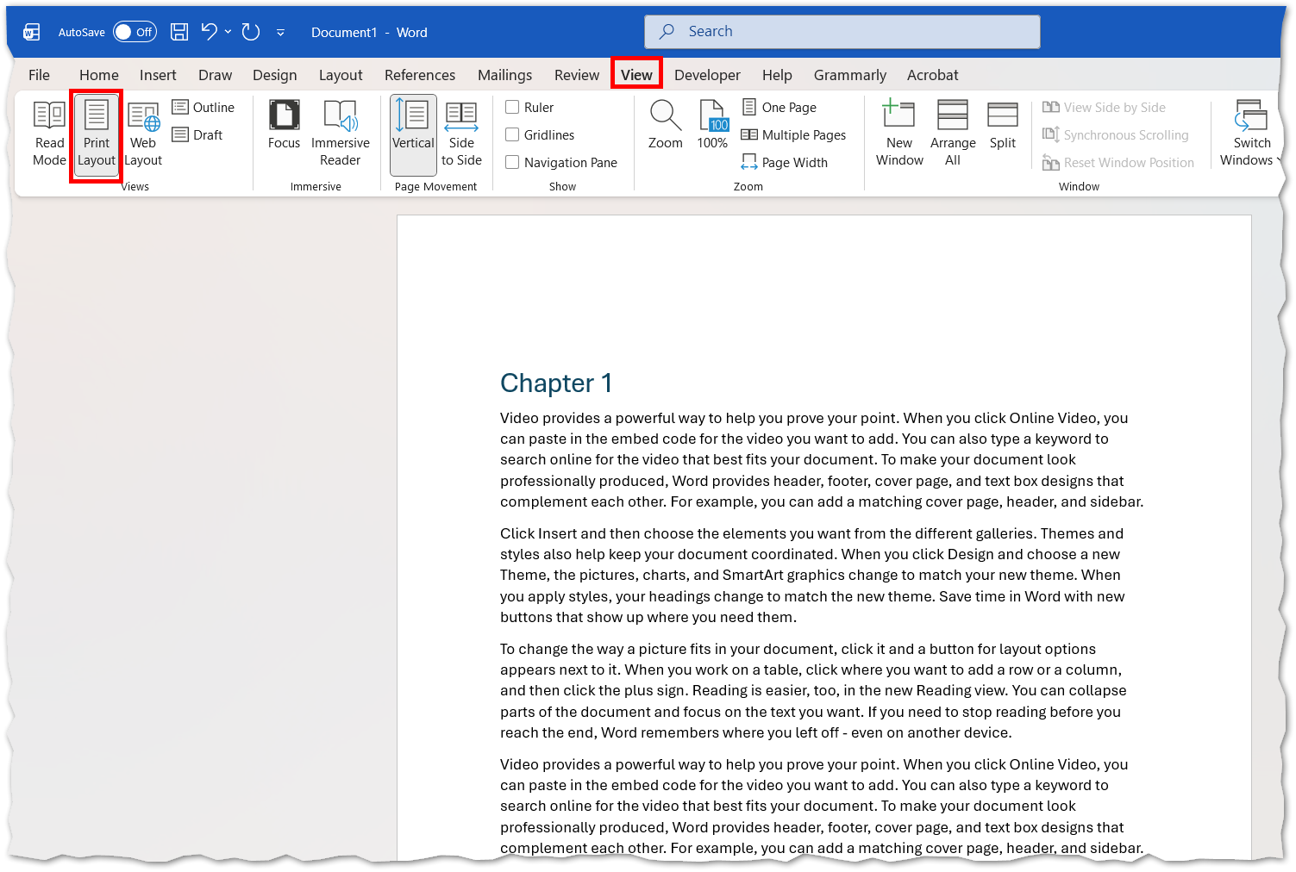Open the Grammarly tab

point(850,75)
